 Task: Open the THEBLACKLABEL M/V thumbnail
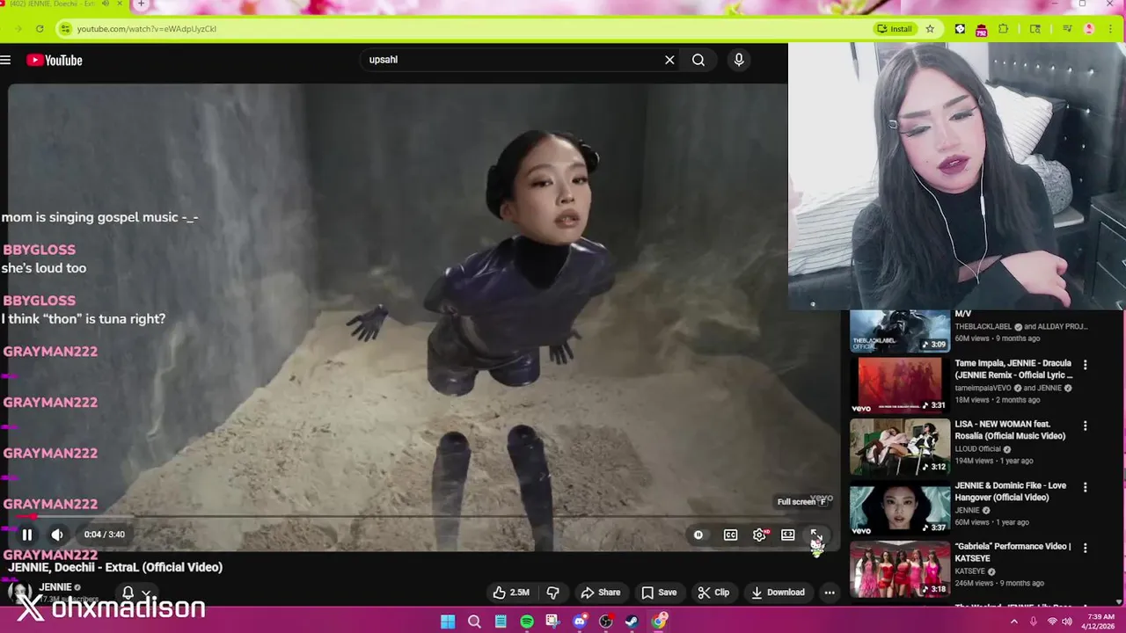[x=899, y=331]
